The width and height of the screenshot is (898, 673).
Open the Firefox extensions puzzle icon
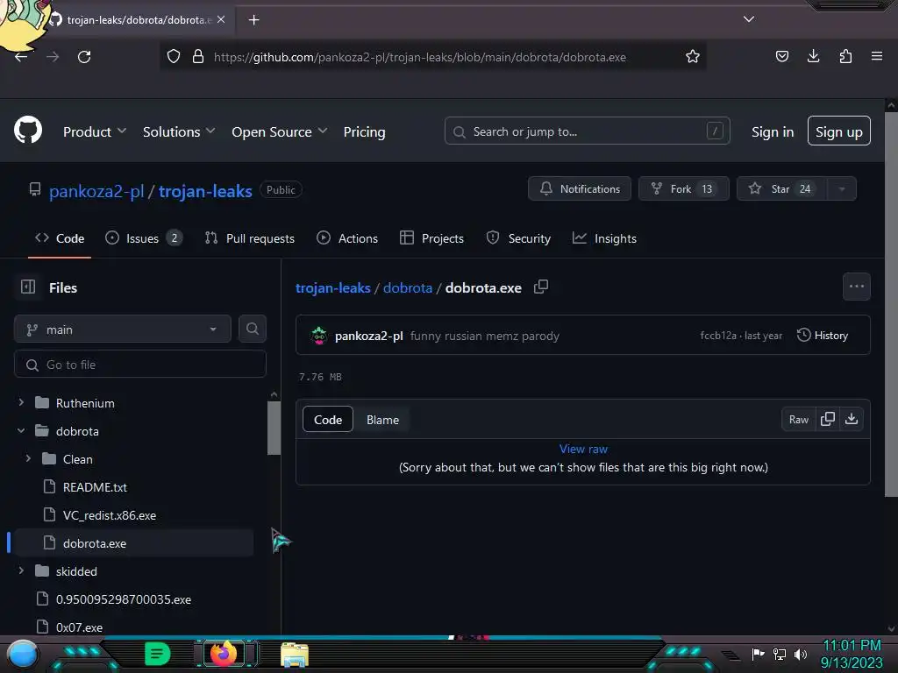coord(845,56)
